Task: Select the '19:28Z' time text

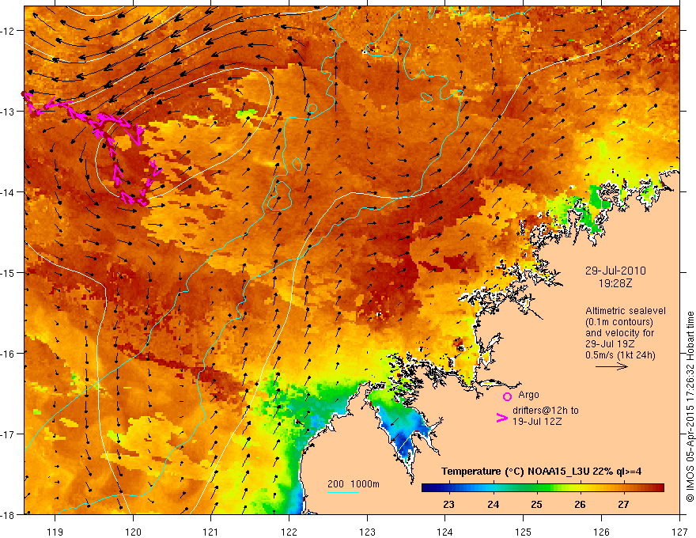Action: (615, 283)
